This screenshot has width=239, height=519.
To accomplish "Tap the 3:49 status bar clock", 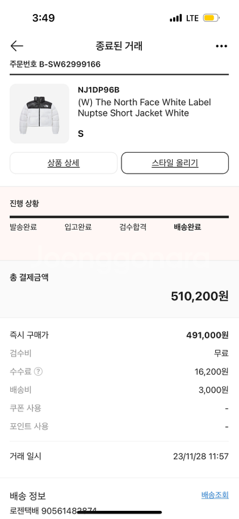I will [44, 18].
